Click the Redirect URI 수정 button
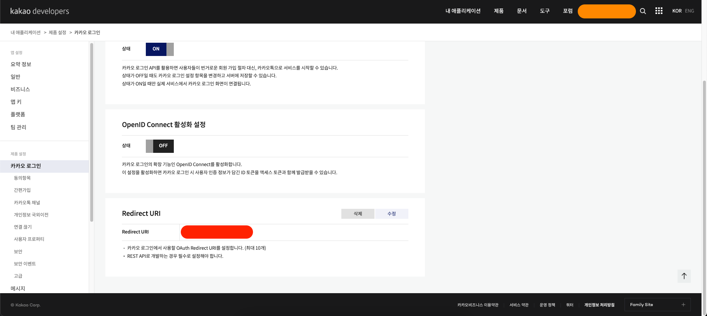 (391, 214)
